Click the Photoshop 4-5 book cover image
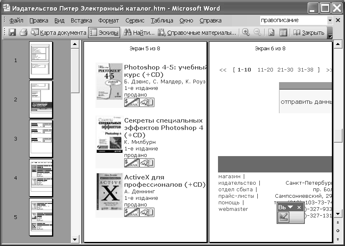This screenshot has width=345, height=246. click(x=109, y=81)
